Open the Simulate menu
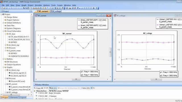The image size is (182, 102). pyautogui.click(x=38, y=5)
